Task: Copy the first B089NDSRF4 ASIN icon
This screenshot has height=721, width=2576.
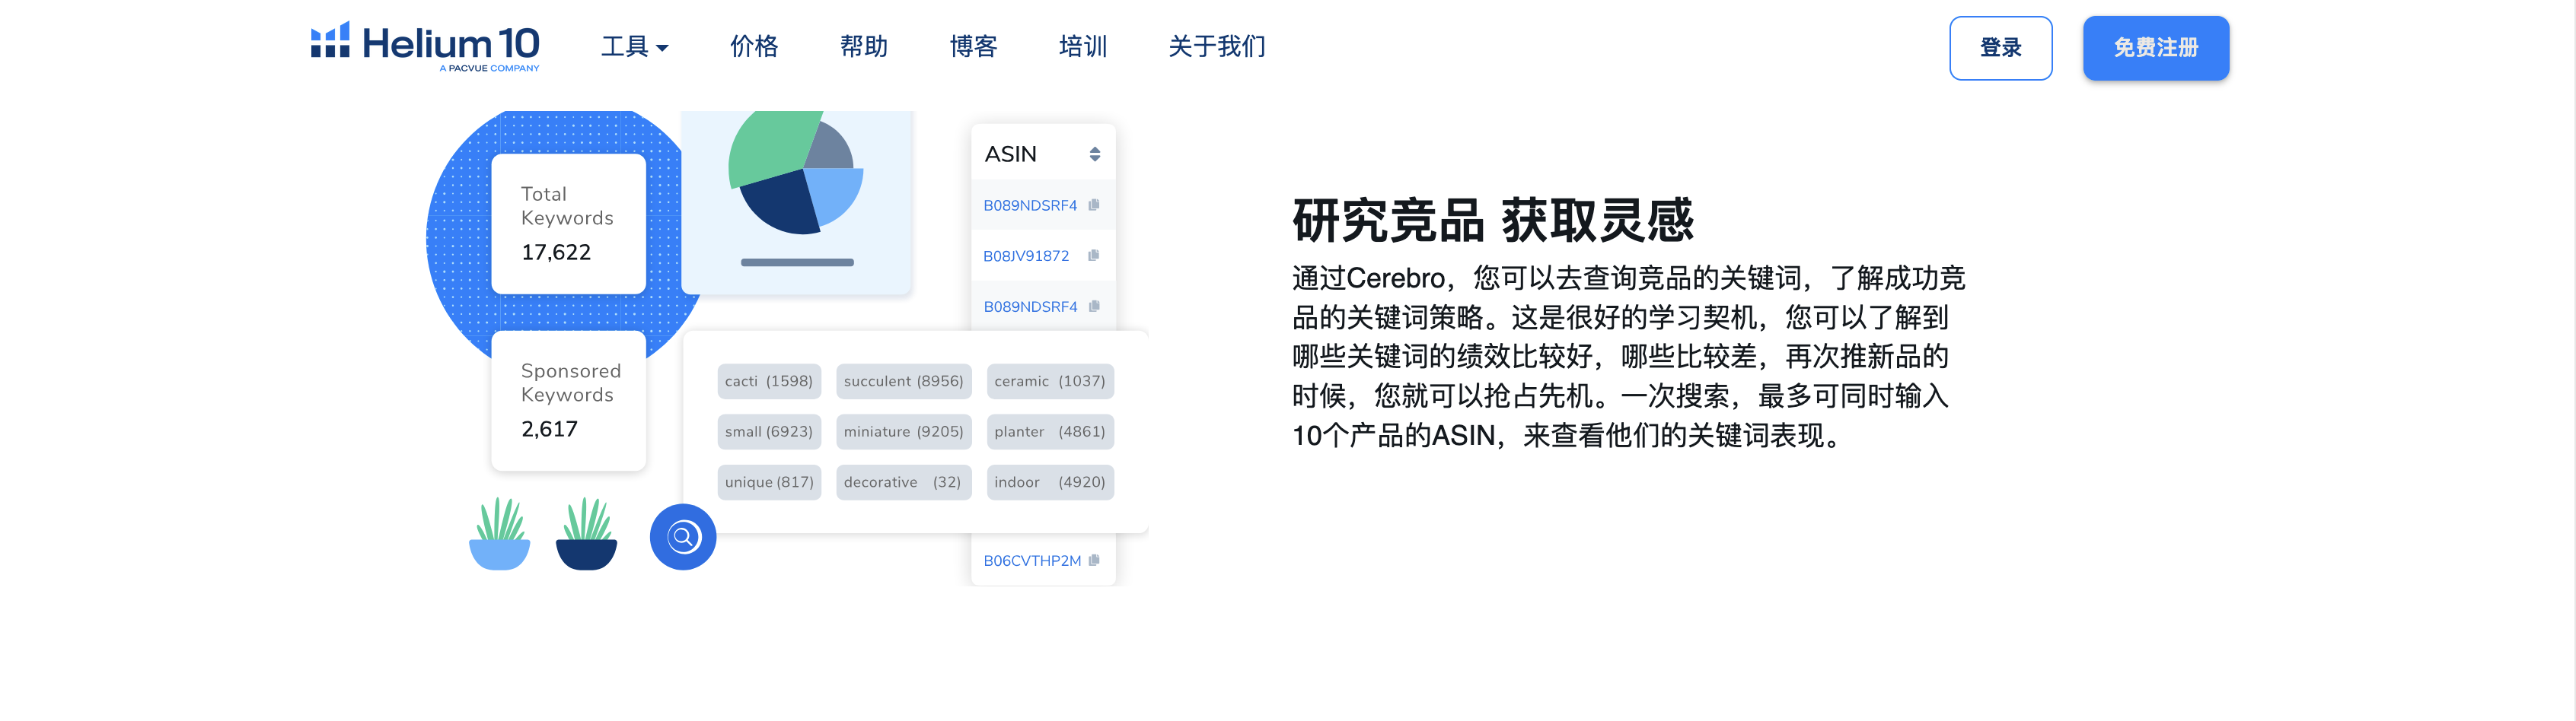Action: 1094,205
